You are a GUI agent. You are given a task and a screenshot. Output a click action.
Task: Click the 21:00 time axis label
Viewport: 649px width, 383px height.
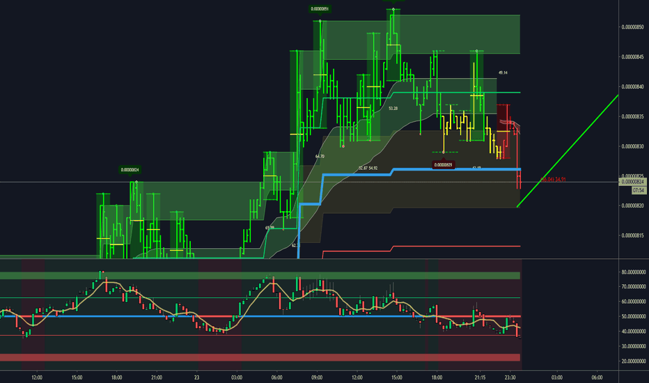coord(157,377)
